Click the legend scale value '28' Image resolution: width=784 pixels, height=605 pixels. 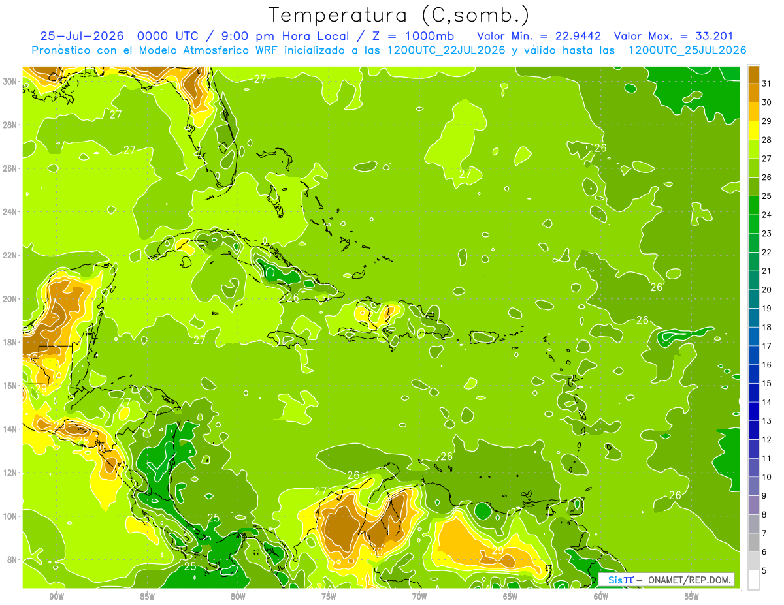pyautogui.click(x=767, y=140)
